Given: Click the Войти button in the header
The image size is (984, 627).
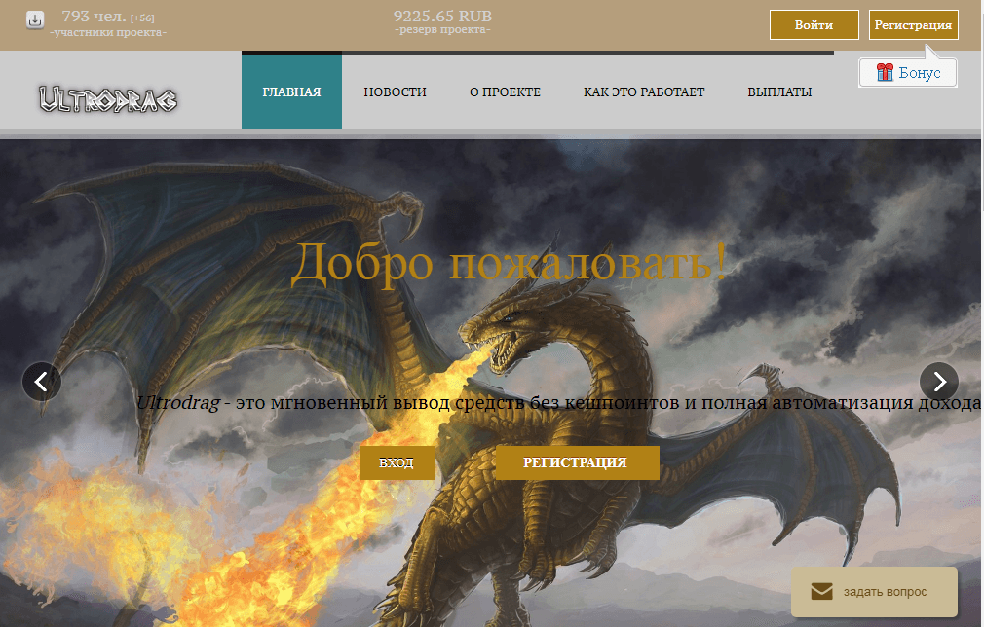Looking at the screenshot, I should (814, 24).
